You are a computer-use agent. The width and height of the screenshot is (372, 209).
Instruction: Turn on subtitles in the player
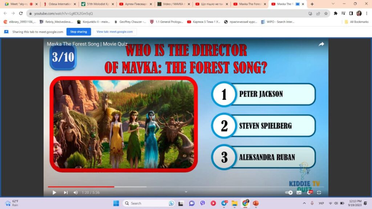(299, 193)
